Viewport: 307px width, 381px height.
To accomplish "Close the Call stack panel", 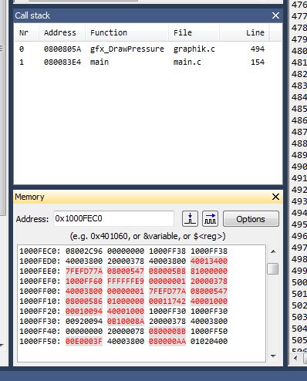I will click(275, 15).
